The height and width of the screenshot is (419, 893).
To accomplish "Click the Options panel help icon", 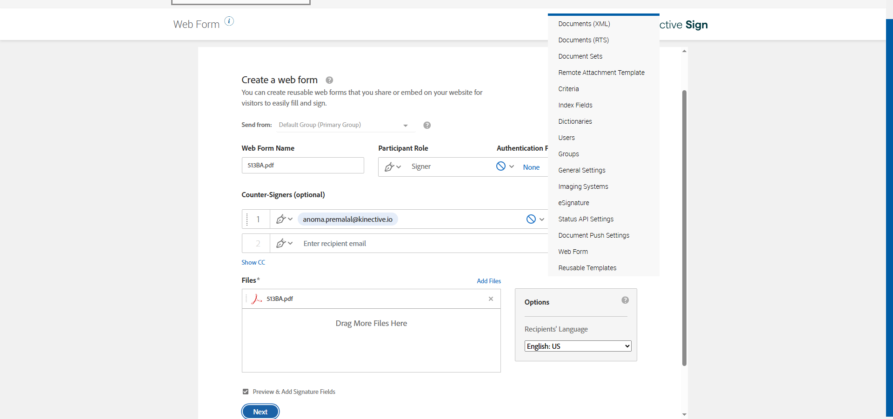I will 625,300.
